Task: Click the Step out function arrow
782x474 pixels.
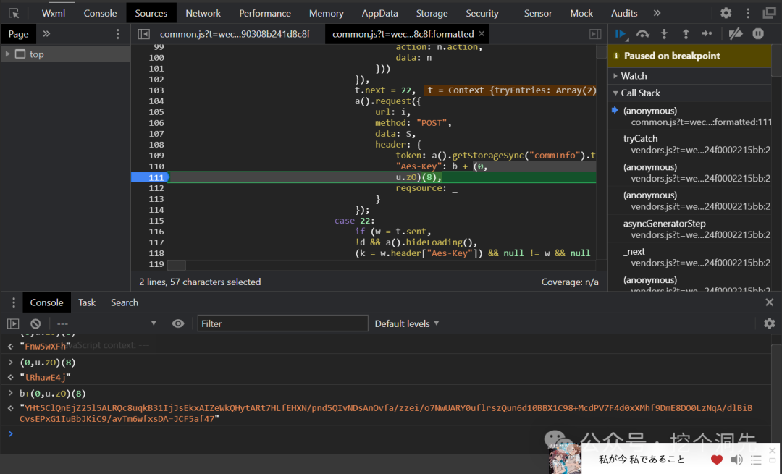Action: tap(686, 34)
